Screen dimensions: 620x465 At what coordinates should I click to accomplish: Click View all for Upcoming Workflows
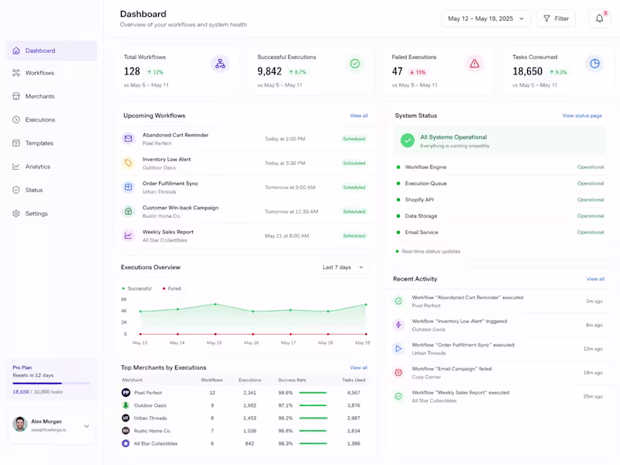pyautogui.click(x=360, y=115)
